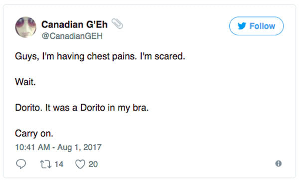Click the Aug 1, 2017 date text

pos(79,147)
